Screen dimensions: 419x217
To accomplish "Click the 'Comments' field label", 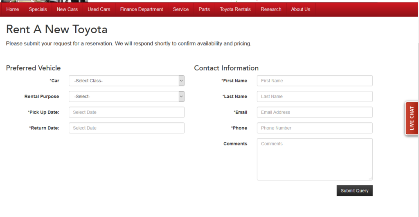I will tap(235, 144).
